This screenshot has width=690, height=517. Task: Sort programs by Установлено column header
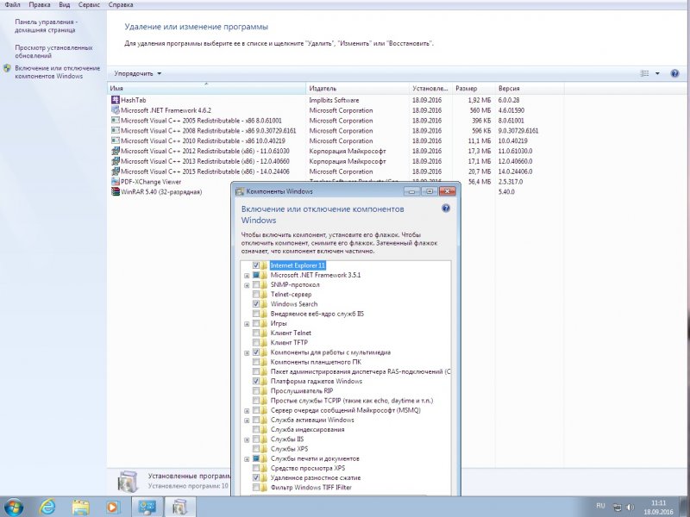point(430,89)
